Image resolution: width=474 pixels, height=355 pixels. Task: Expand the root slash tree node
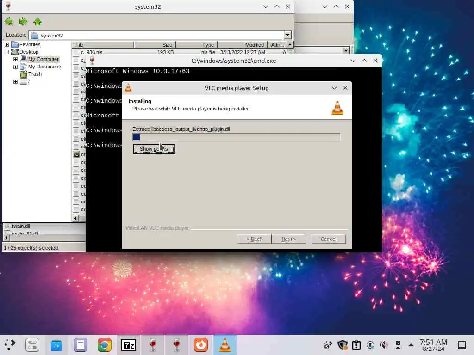coord(15,81)
